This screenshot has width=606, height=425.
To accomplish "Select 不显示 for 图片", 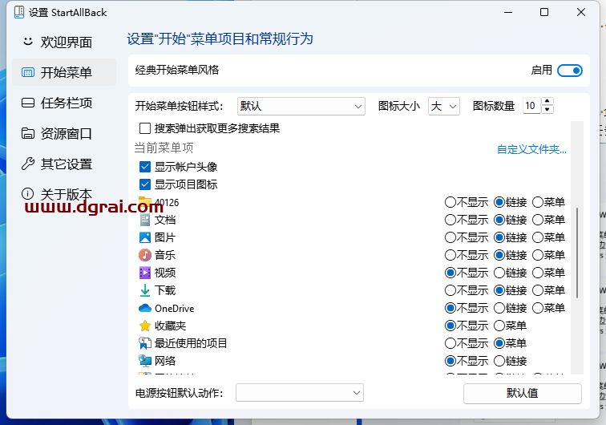I will [450, 237].
